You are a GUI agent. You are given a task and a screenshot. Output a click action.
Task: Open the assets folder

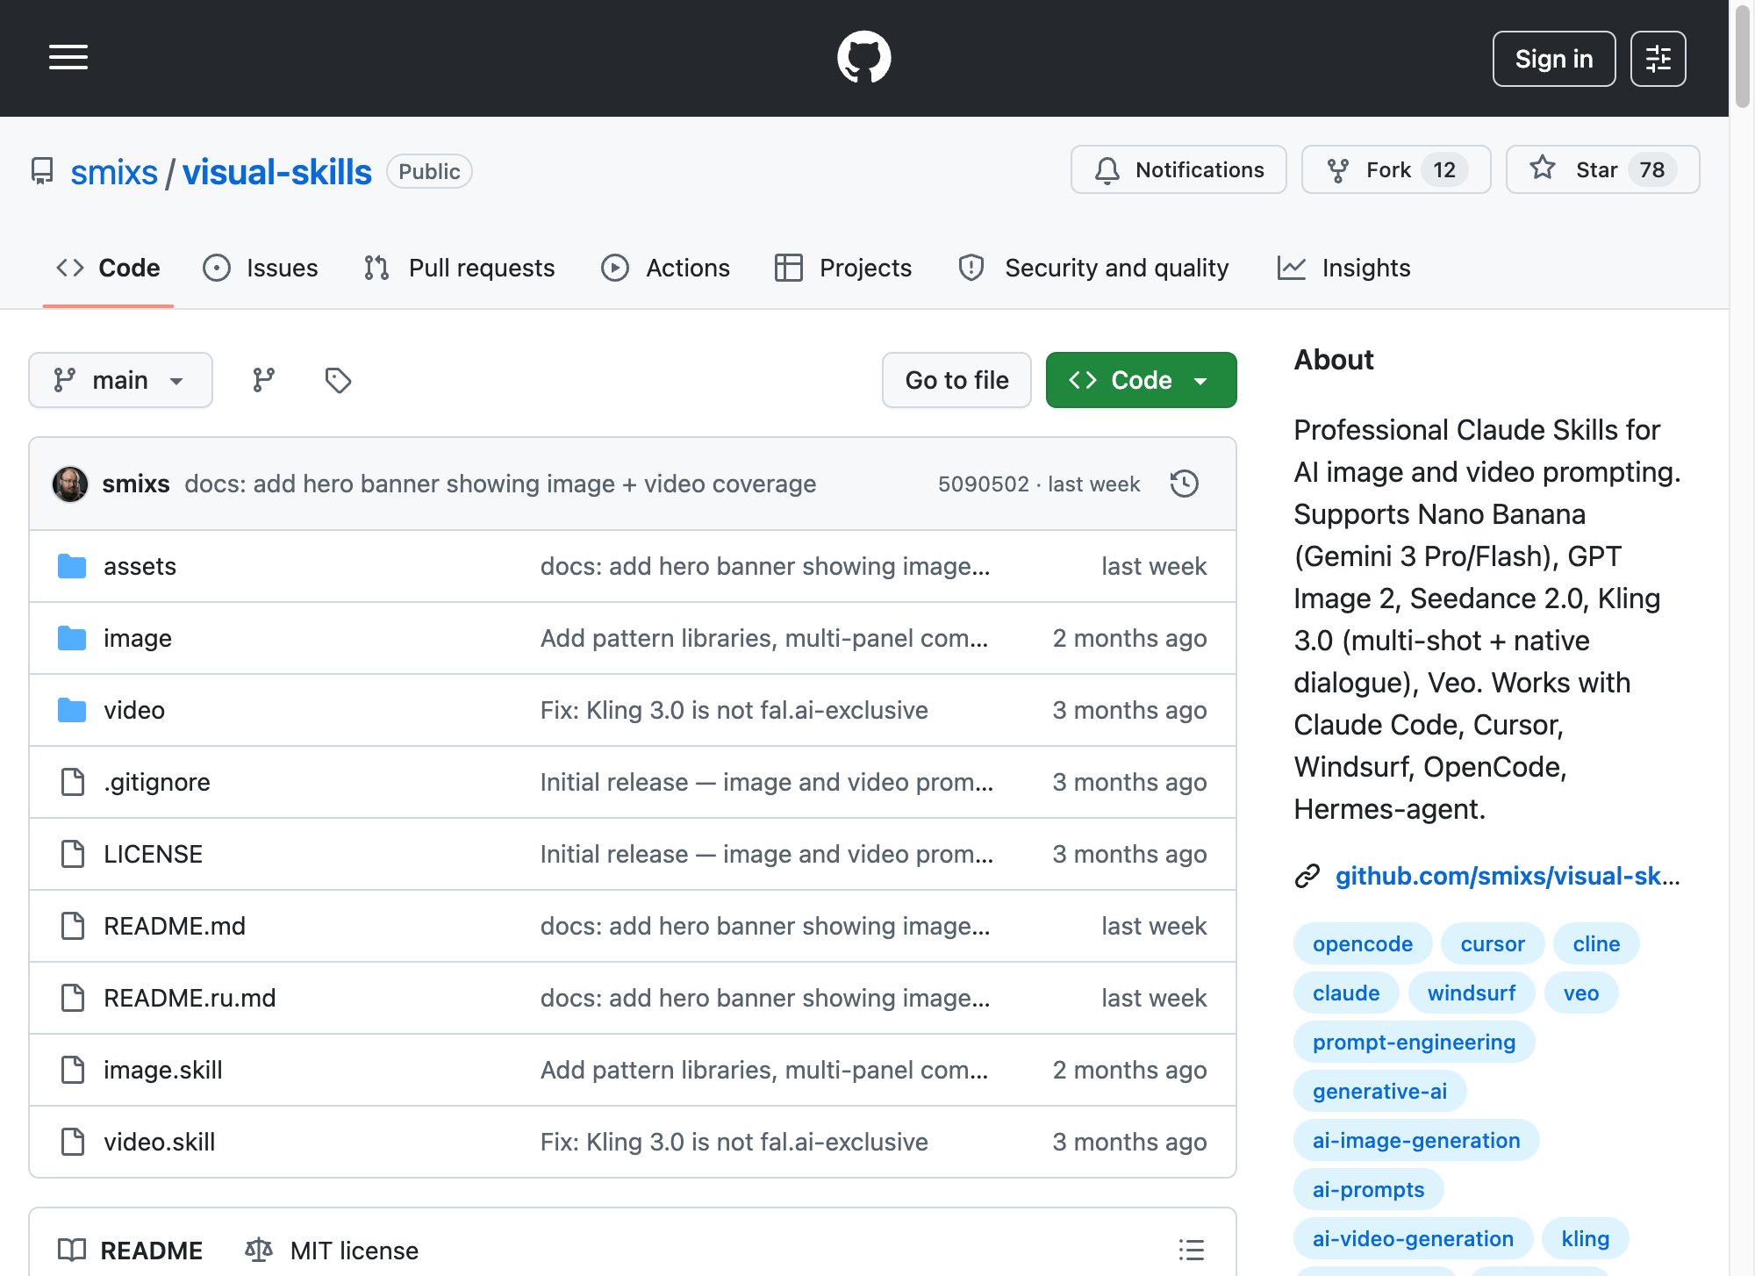click(140, 566)
